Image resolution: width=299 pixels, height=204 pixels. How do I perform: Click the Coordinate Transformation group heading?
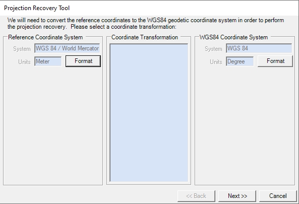coord(145,37)
